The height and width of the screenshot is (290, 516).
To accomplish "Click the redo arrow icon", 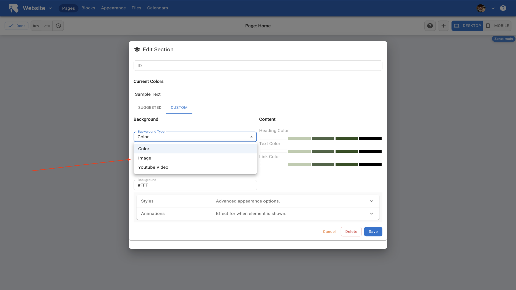I will (x=47, y=26).
